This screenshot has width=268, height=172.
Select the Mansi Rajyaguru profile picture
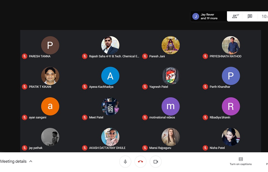(x=171, y=137)
